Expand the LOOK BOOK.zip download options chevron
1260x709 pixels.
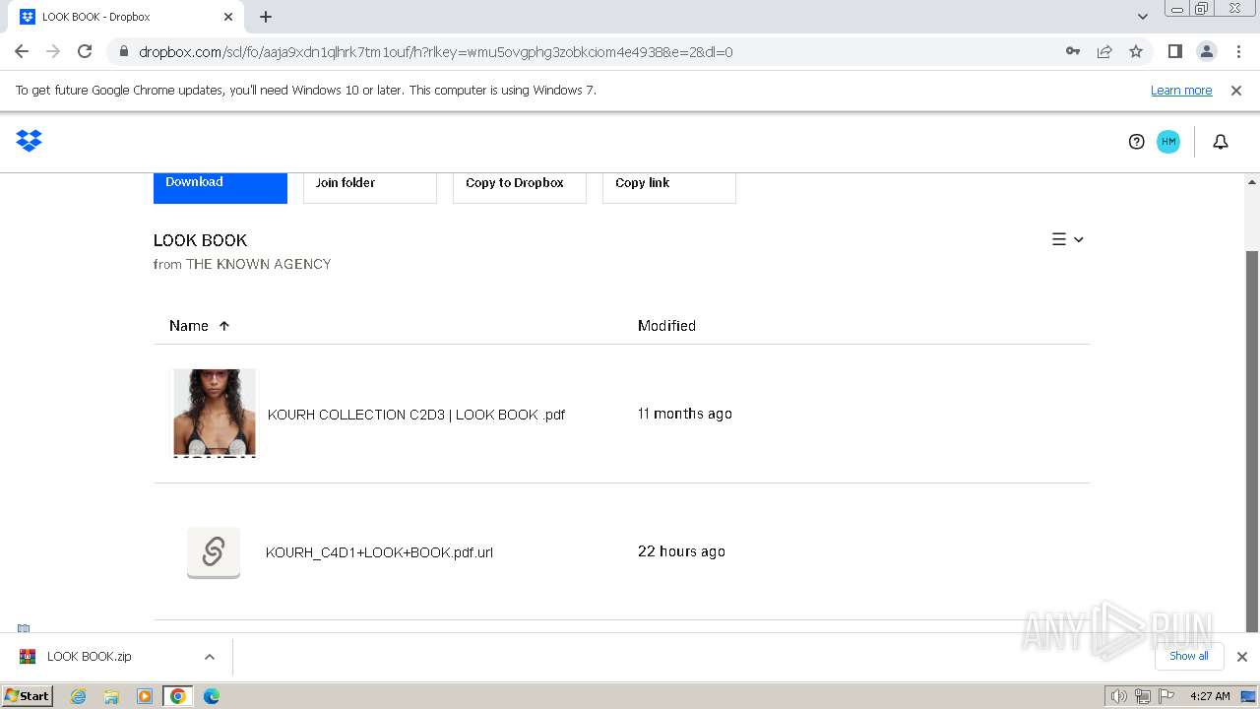pyautogui.click(x=209, y=657)
